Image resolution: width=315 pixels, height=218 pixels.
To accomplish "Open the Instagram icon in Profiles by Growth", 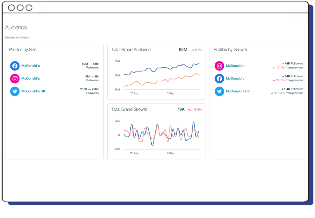I will tap(219, 66).
